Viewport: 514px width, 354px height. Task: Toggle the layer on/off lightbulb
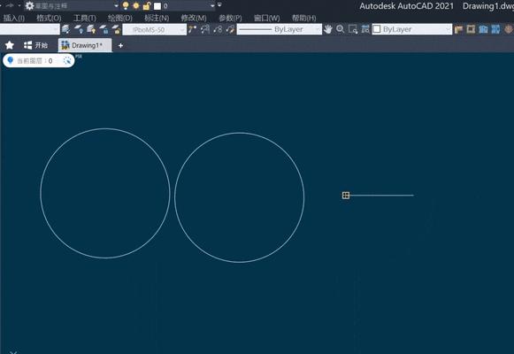(x=126, y=5)
